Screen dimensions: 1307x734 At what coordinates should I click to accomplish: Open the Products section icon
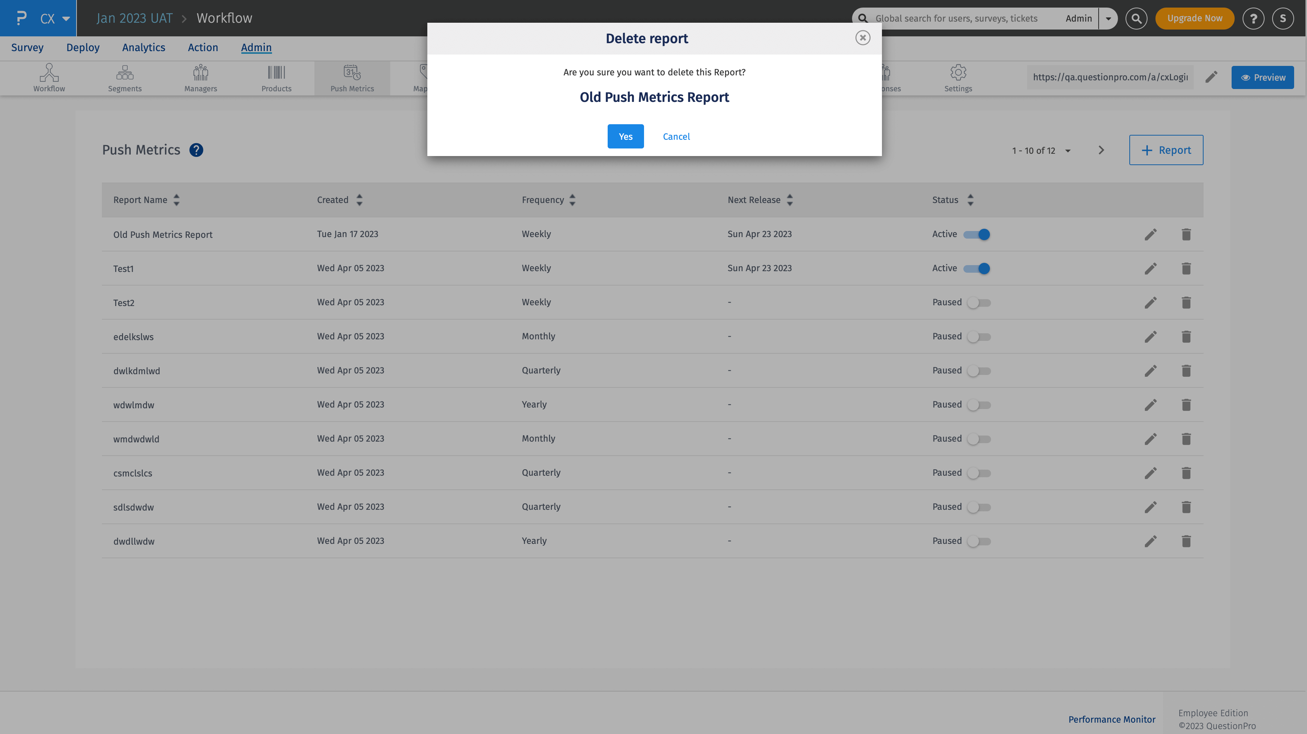[276, 77]
